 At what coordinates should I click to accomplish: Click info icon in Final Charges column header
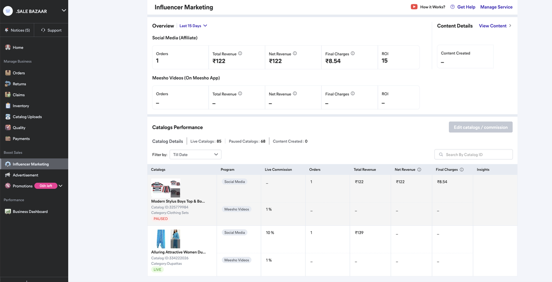coord(461,170)
